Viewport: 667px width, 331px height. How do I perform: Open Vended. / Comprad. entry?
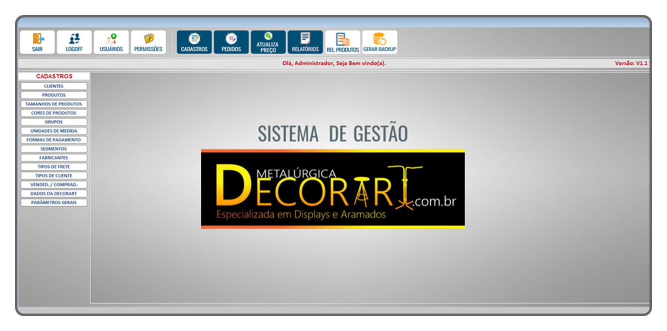click(x=54, y=185)
